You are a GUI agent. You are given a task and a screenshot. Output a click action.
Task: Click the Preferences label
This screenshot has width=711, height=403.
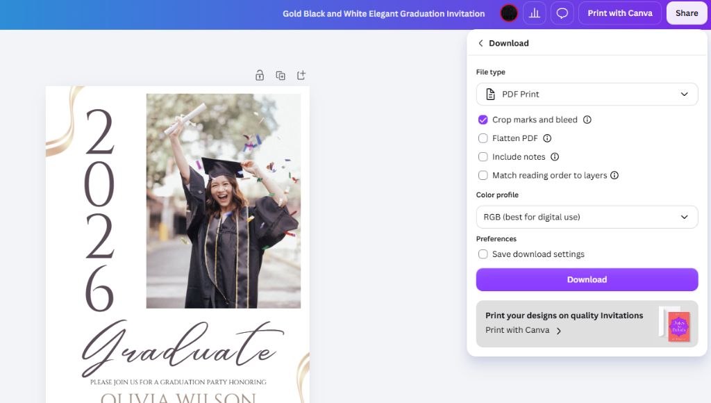[496, 239]
